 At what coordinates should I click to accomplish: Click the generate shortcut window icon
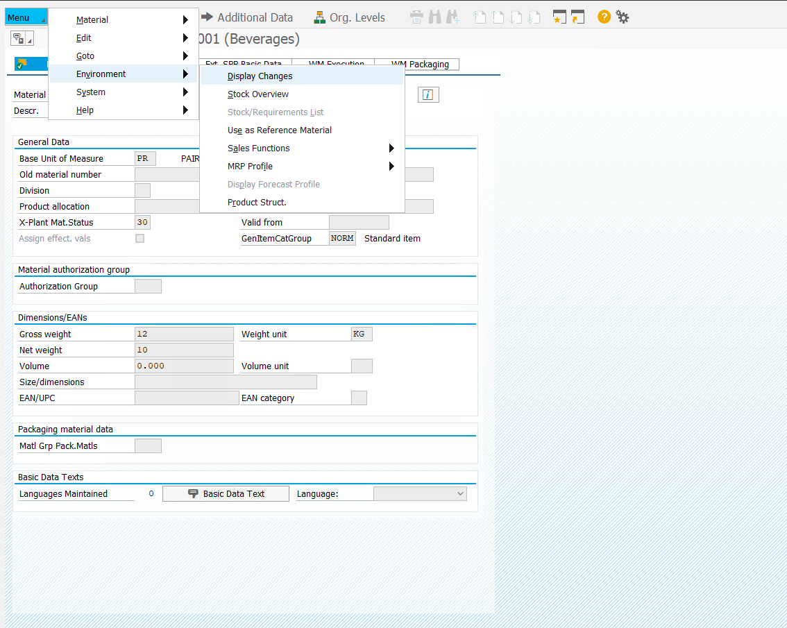(577, 17)
